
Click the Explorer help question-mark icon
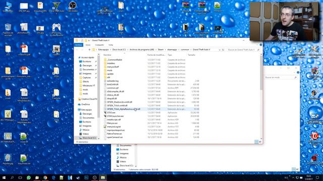(261, 45)
